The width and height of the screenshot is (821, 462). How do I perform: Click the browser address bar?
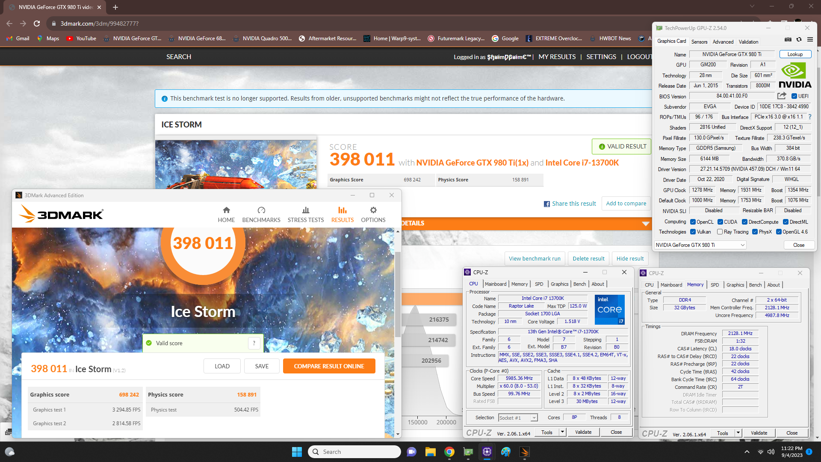[x=402, y=24]
